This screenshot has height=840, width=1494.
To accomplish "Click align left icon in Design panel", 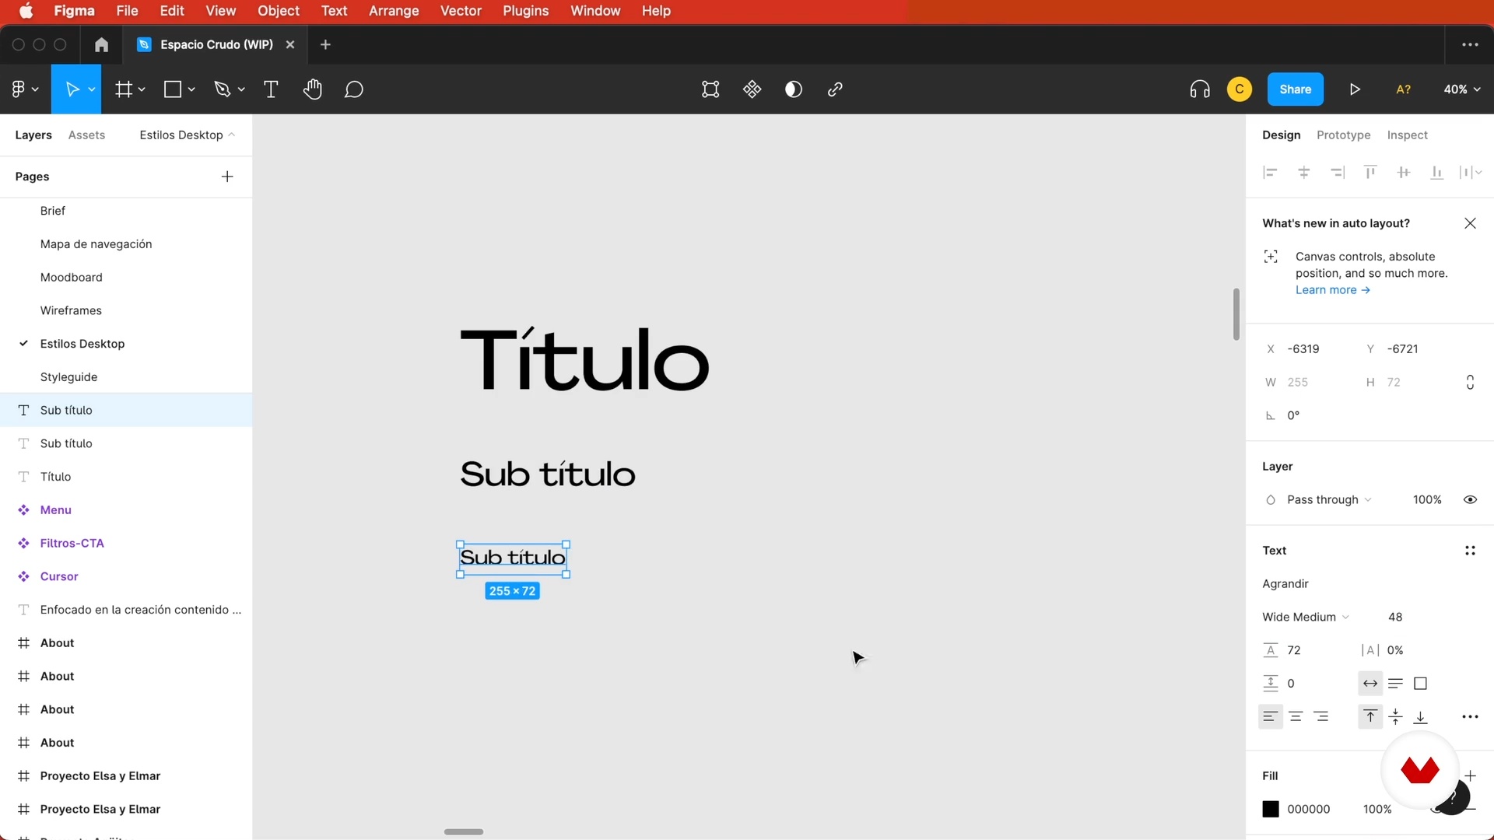I will point(1271,173).
